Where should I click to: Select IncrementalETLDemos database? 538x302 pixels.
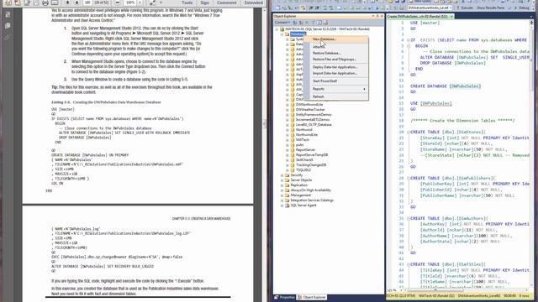pyautogui.click(x=313, y=120)
